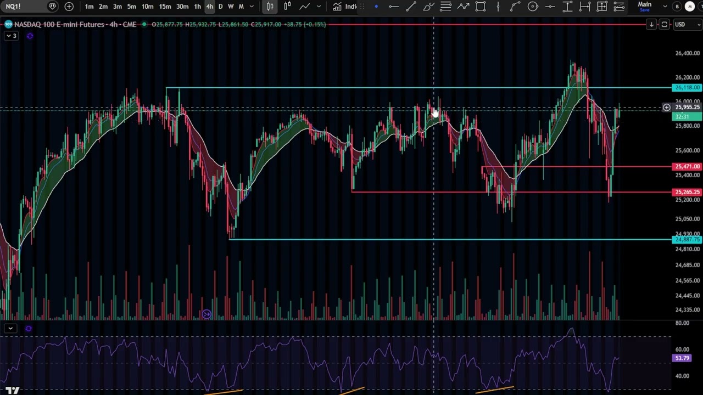The width and height of the screenshot is (703, 395).
Task: Collapse the RSI pane chevron
Action: point(10,329)
